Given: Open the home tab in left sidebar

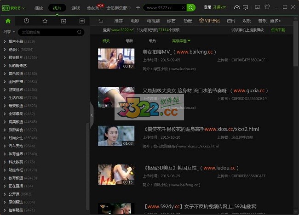Looking at the screenshot, I should coord(8,21).
